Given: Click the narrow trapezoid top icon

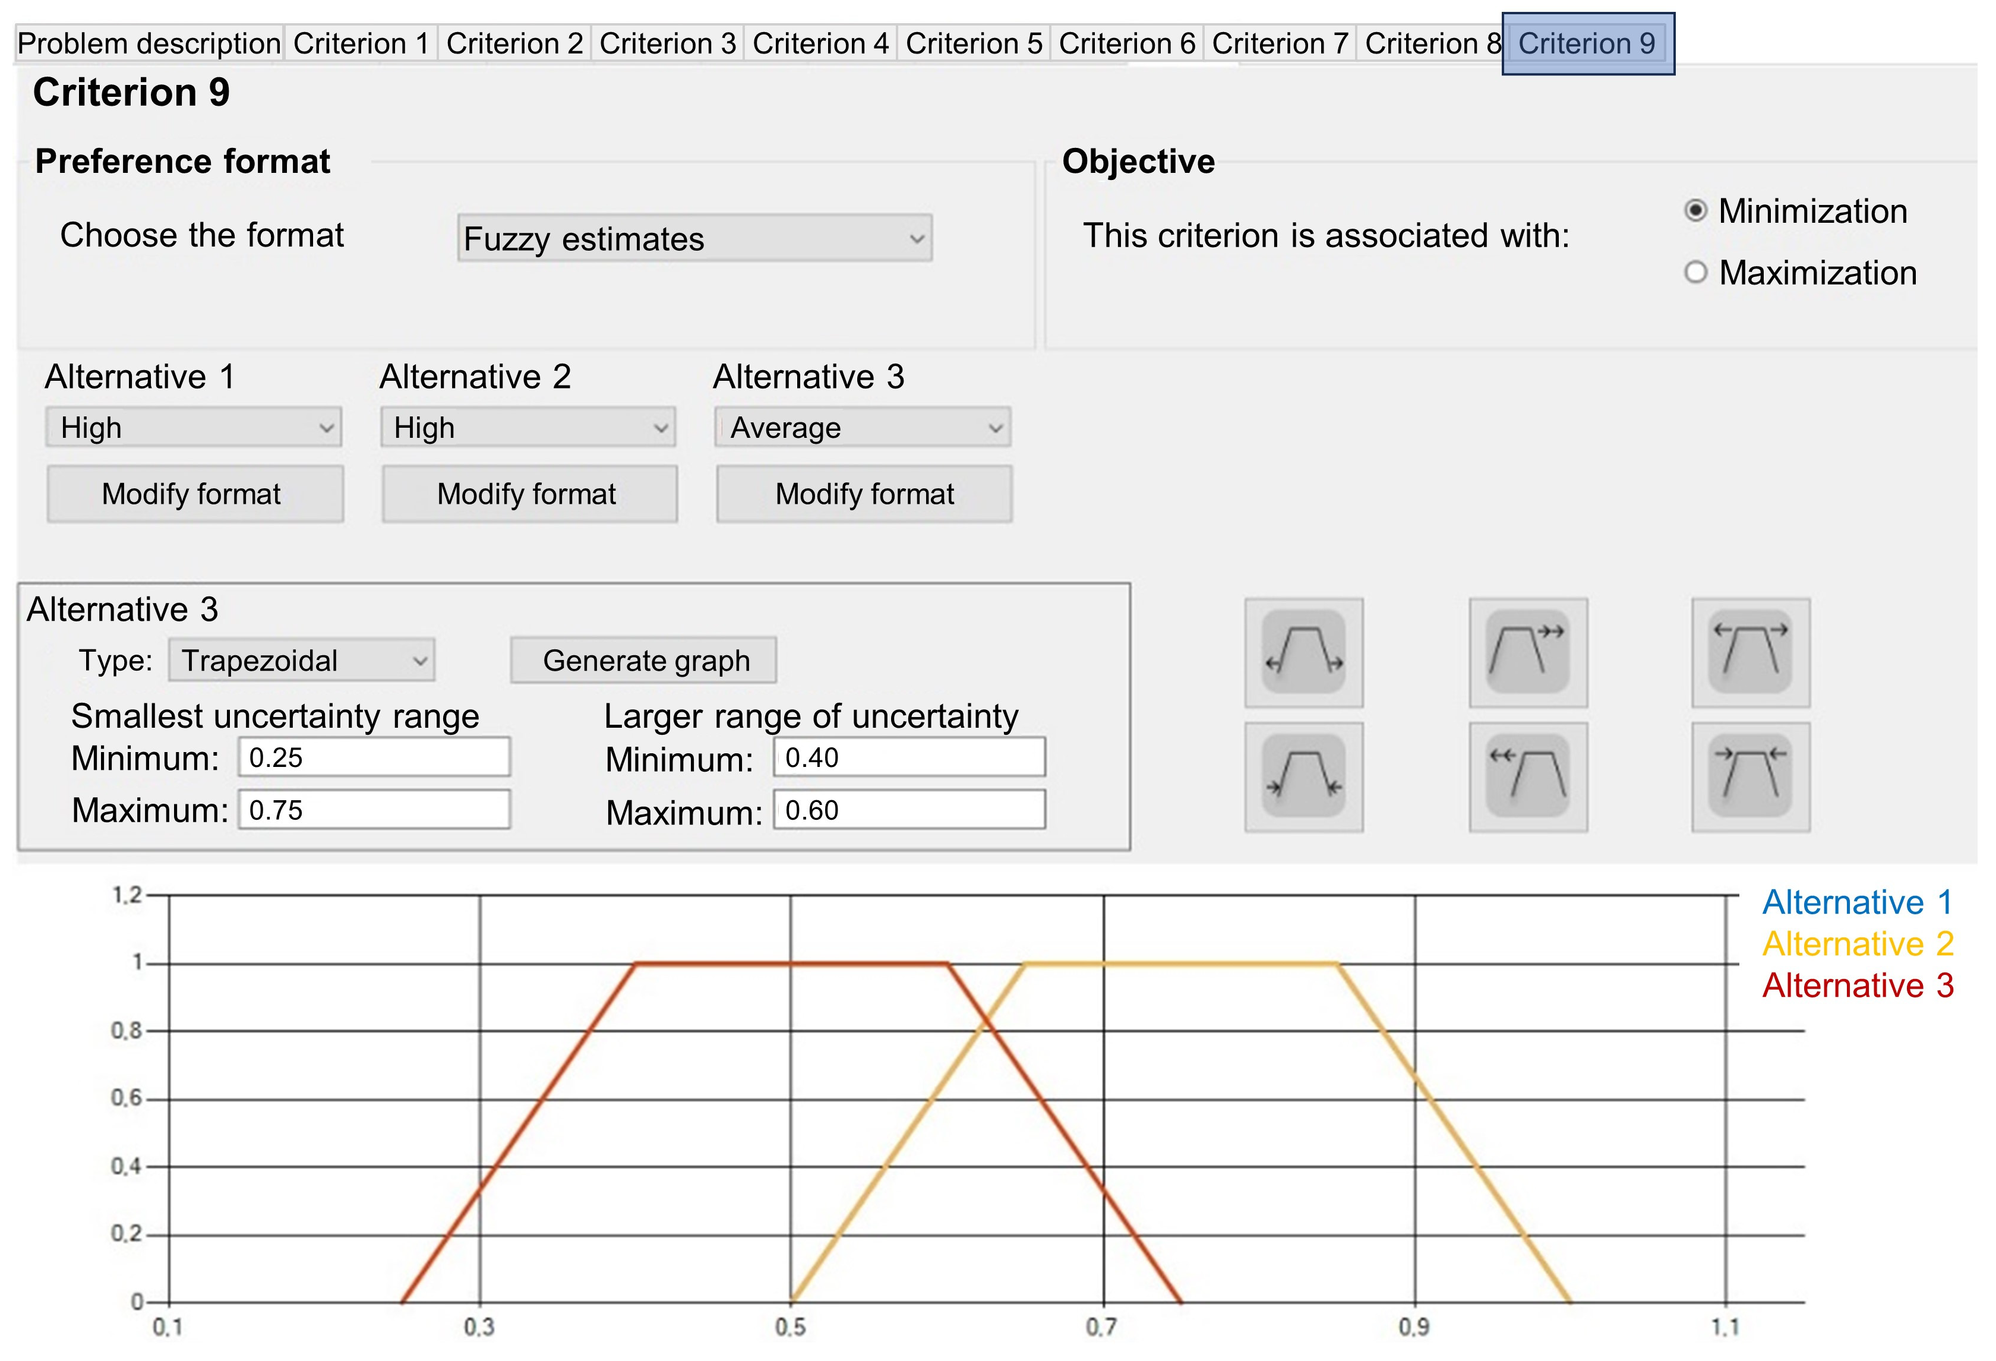Looking at the screenshot, I should (1751, 776).
